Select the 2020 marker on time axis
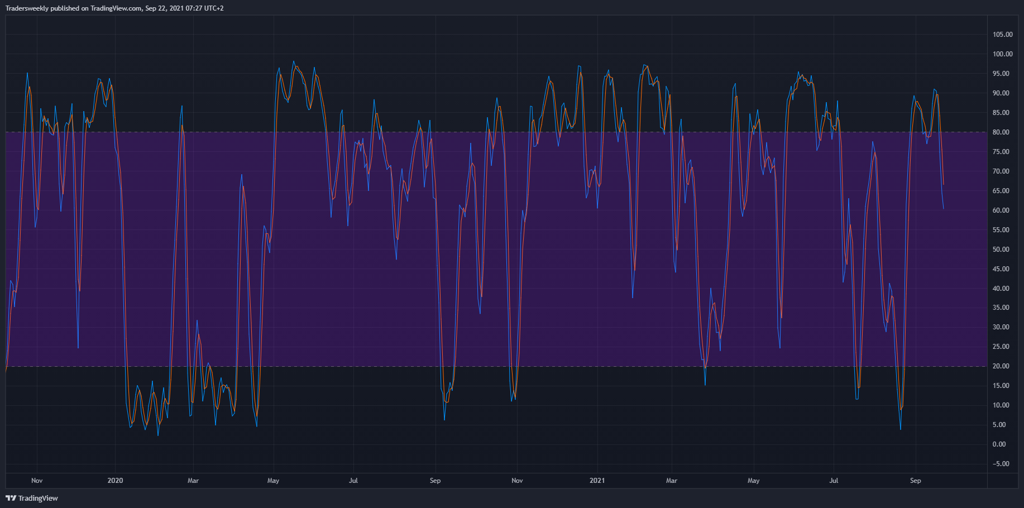Screen dimensions: 1024x508 click(115, 481)
